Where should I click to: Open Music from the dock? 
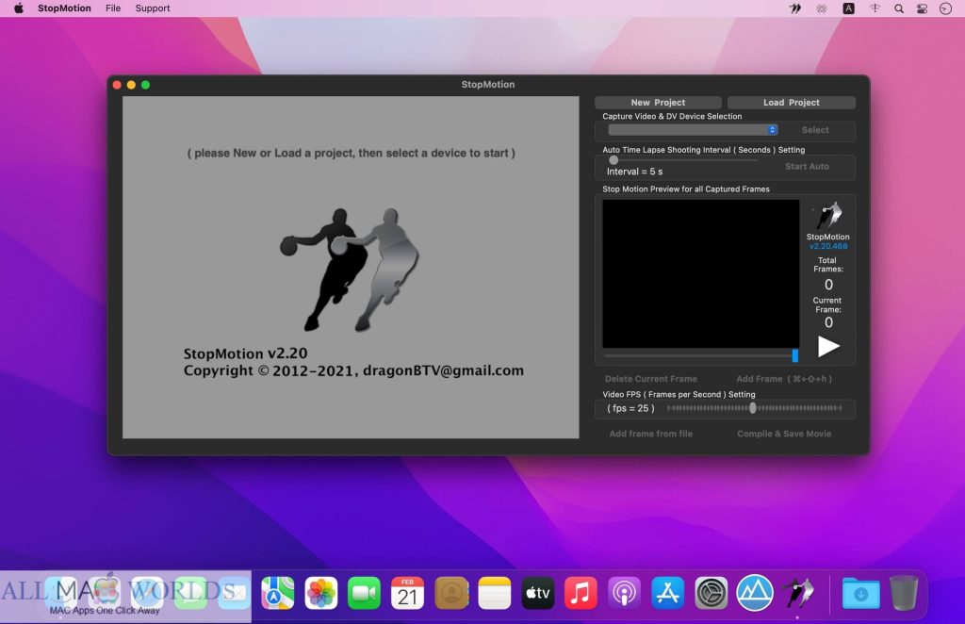pos(581,593)
